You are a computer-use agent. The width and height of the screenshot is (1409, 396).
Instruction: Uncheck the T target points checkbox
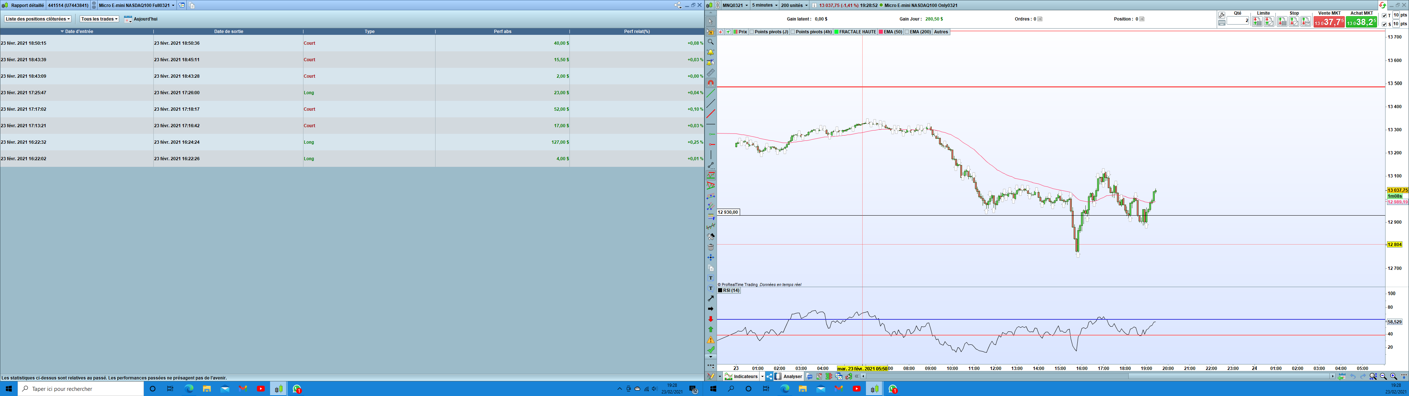click(x=1384, y=15)
